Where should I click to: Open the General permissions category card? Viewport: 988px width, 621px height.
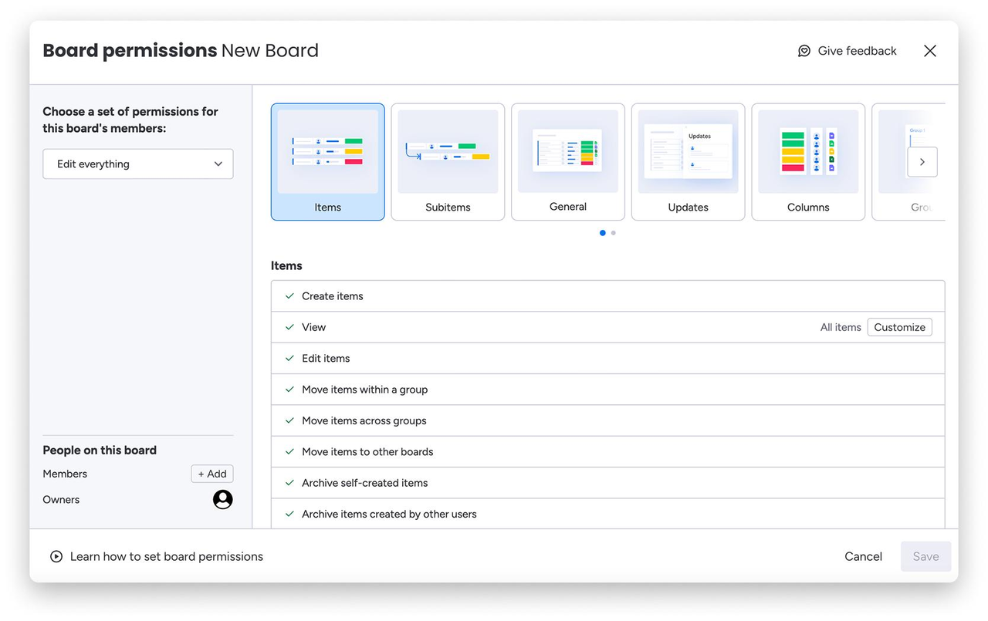[x=568, y=162]
